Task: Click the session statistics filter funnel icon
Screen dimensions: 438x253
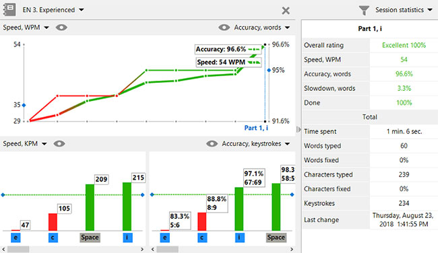Action: 364,10
